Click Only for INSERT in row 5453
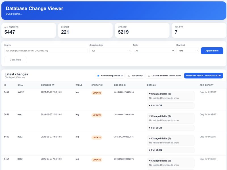 click(x=208, y=115)
